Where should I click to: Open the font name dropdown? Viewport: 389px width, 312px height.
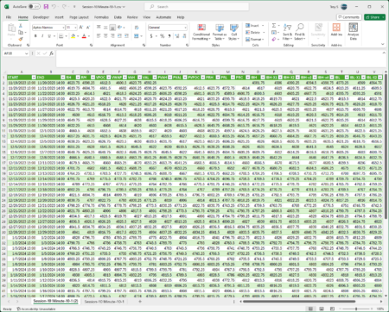tap(63, 28)
